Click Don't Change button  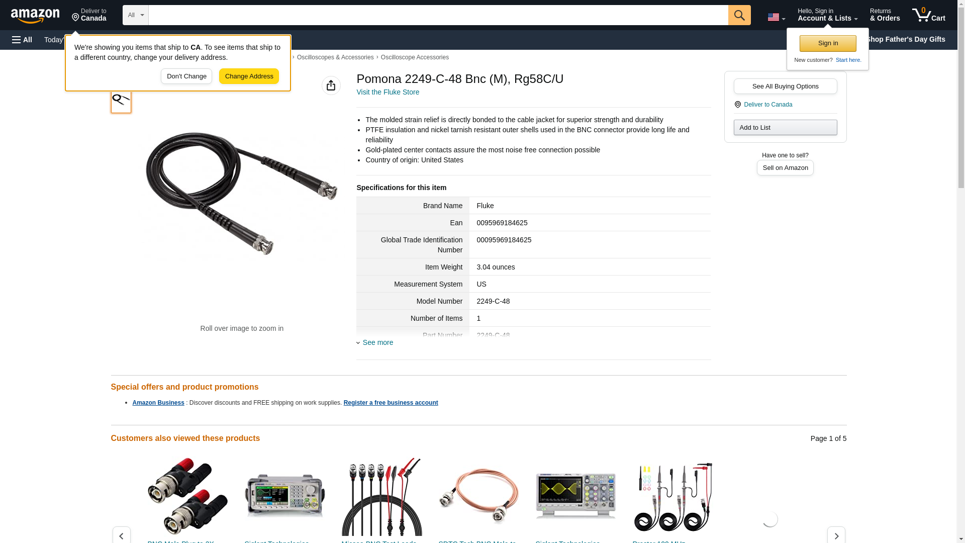186,76
